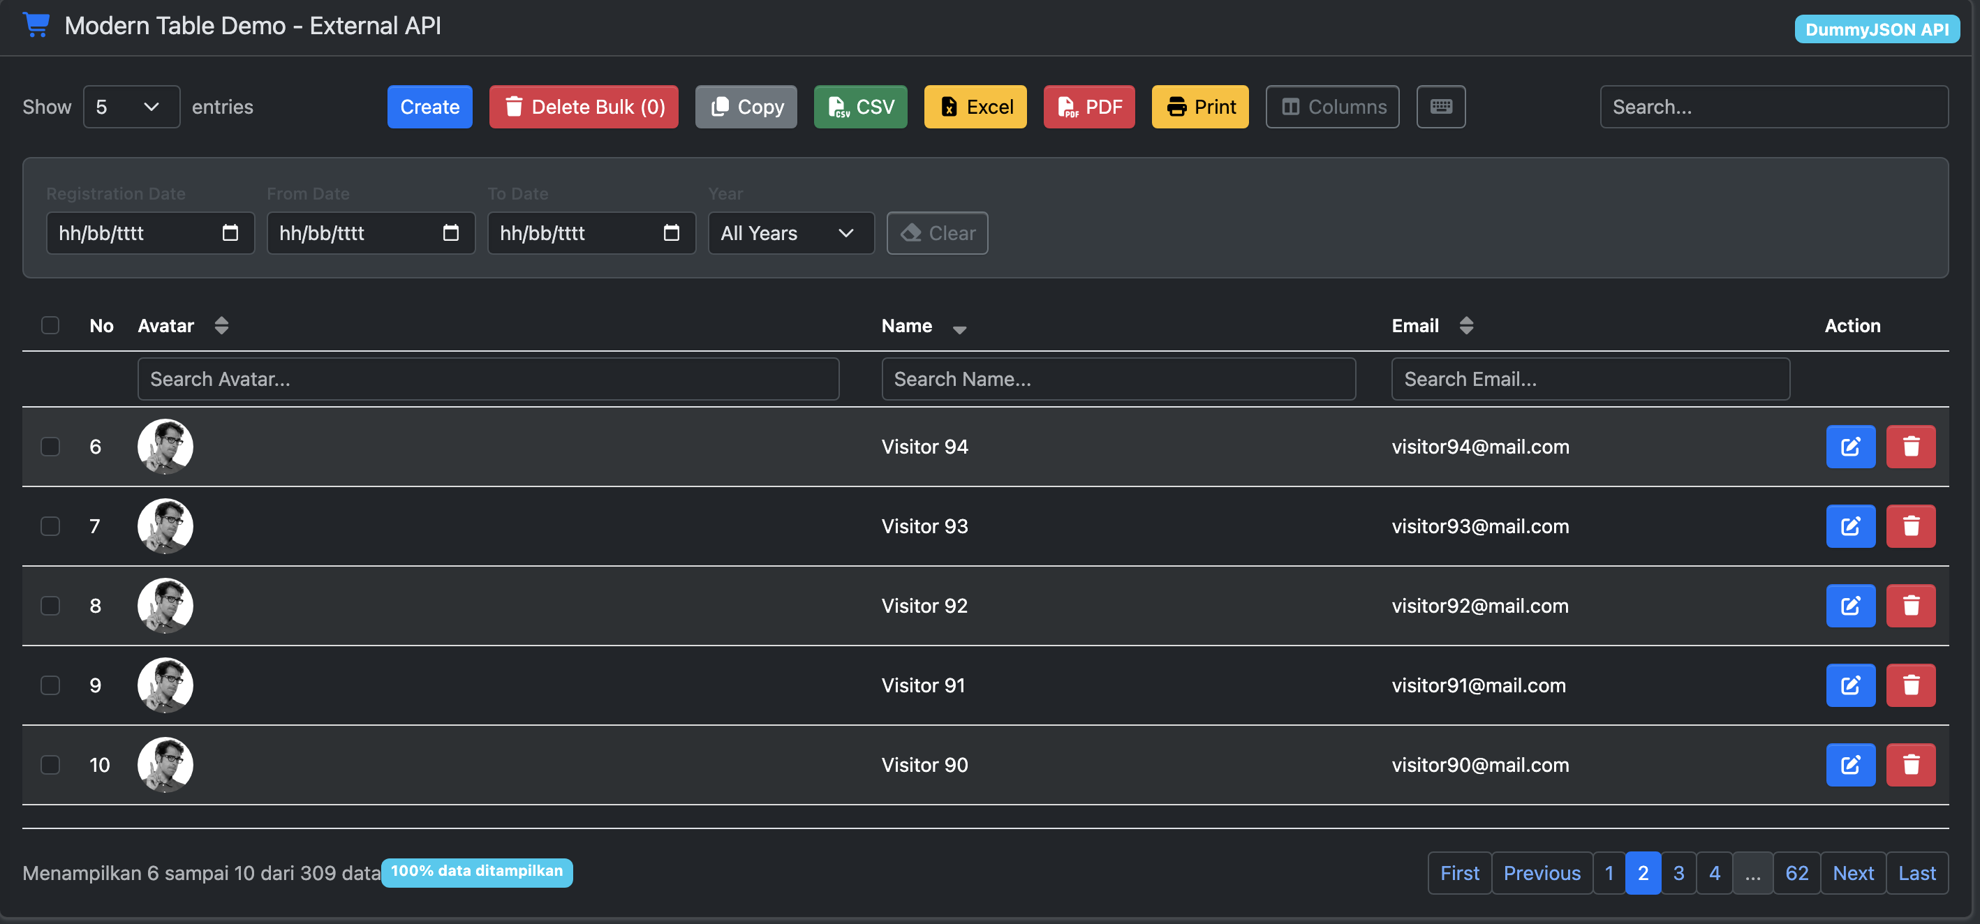This screenshot has width=1980, height=924.
Task: Open the Show entries dropdown
Action: 131,107
